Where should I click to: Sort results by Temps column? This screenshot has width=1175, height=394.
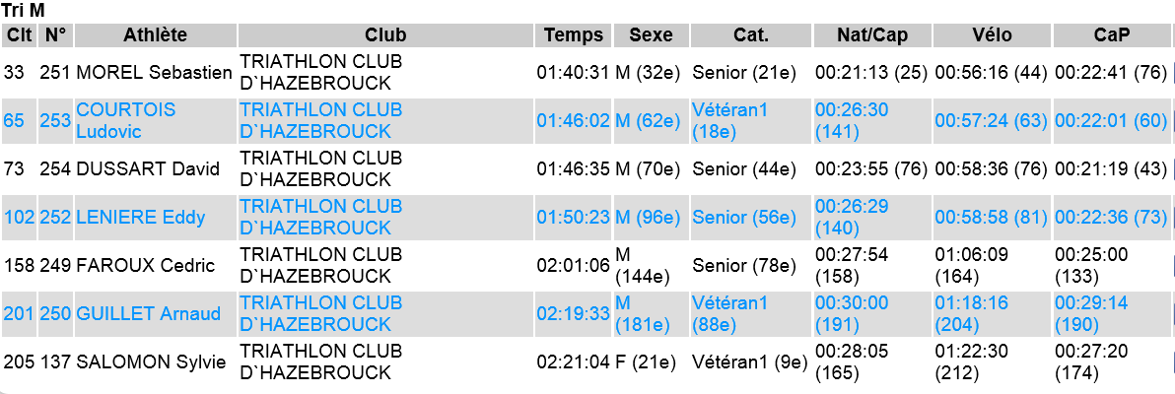point(574,35)
